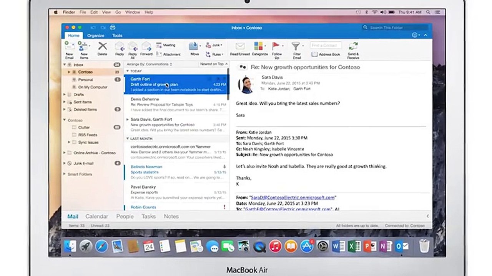
Task: Click the SaraD@ContosoElectric.onmicrosoft.com link
Action: pos(293,197)
